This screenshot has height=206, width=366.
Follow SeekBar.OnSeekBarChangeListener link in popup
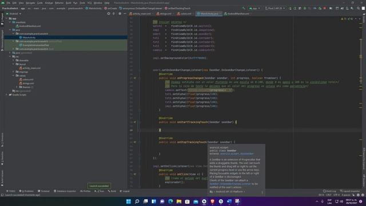pyautogui.click(x=230, y=184)
